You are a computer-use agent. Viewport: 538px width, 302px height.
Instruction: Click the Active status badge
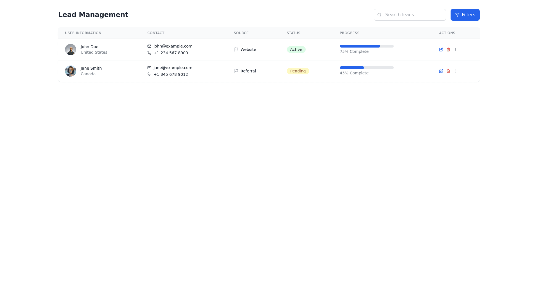pyautogui.click(x=296, y=49)
